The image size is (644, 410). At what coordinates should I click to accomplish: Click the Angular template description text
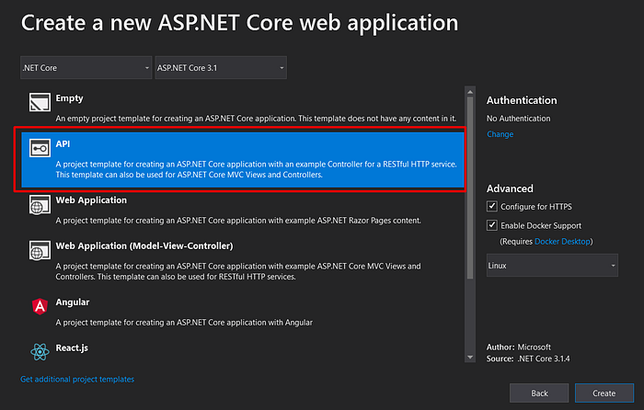point(184,323)
